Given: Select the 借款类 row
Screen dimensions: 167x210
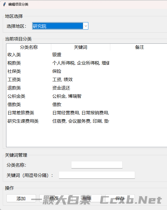Looking at the screenshot, I should [14, 105].
